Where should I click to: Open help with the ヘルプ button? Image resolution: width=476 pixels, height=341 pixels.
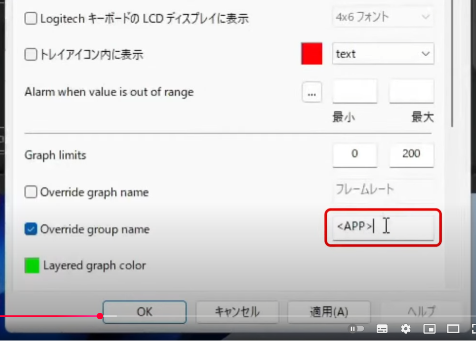pyautogui.click(x=421, y=312)
